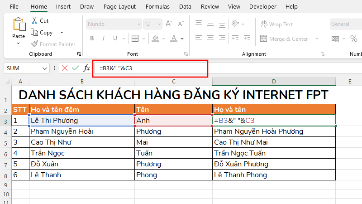Expand the font color dropdown arrow

(x=182, y=39)
